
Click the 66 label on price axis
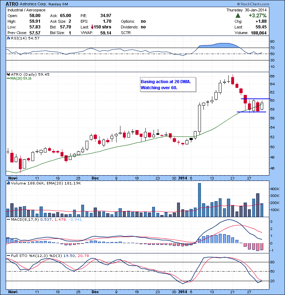pos(272,76)
